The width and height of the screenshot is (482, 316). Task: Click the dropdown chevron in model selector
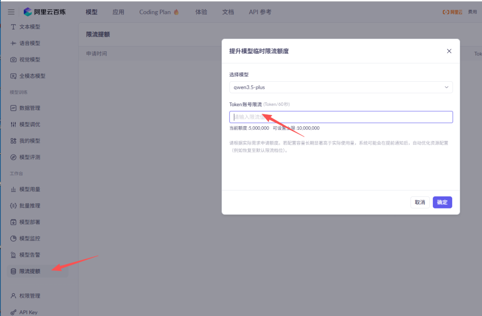(446, 87)
